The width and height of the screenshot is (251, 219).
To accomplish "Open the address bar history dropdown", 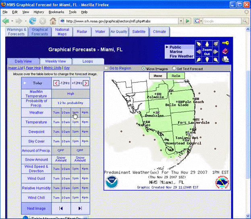I will [181, 21].
